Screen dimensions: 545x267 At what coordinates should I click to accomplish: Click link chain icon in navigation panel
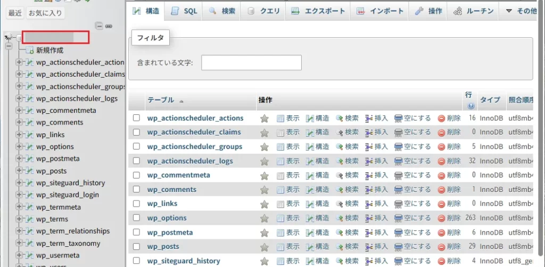click(x=109, y=26)
